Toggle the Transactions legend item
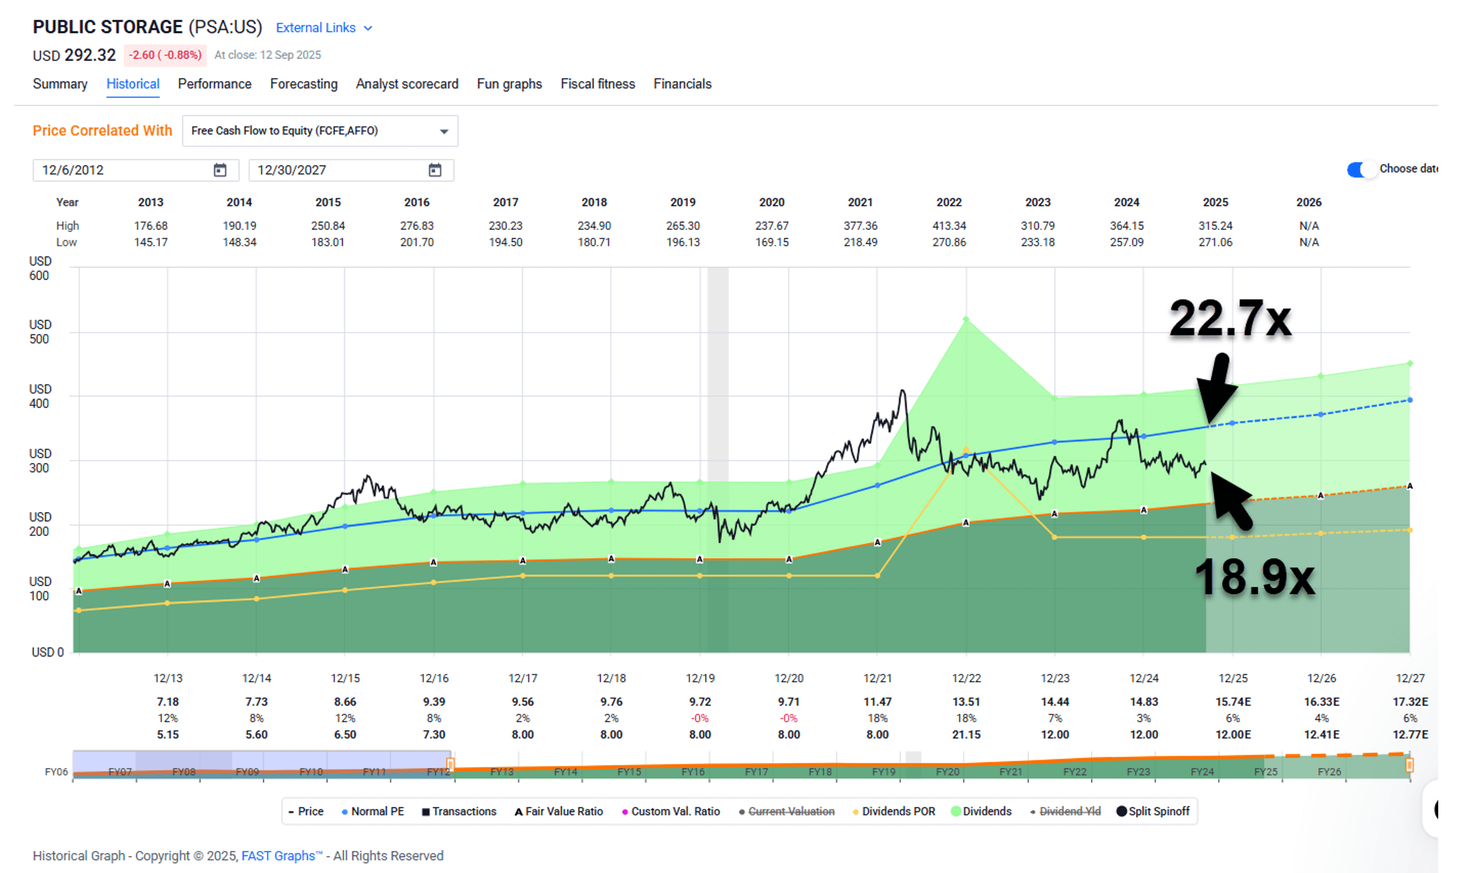The height and width of the screenshot is (873, 1463). pos(459,811)
